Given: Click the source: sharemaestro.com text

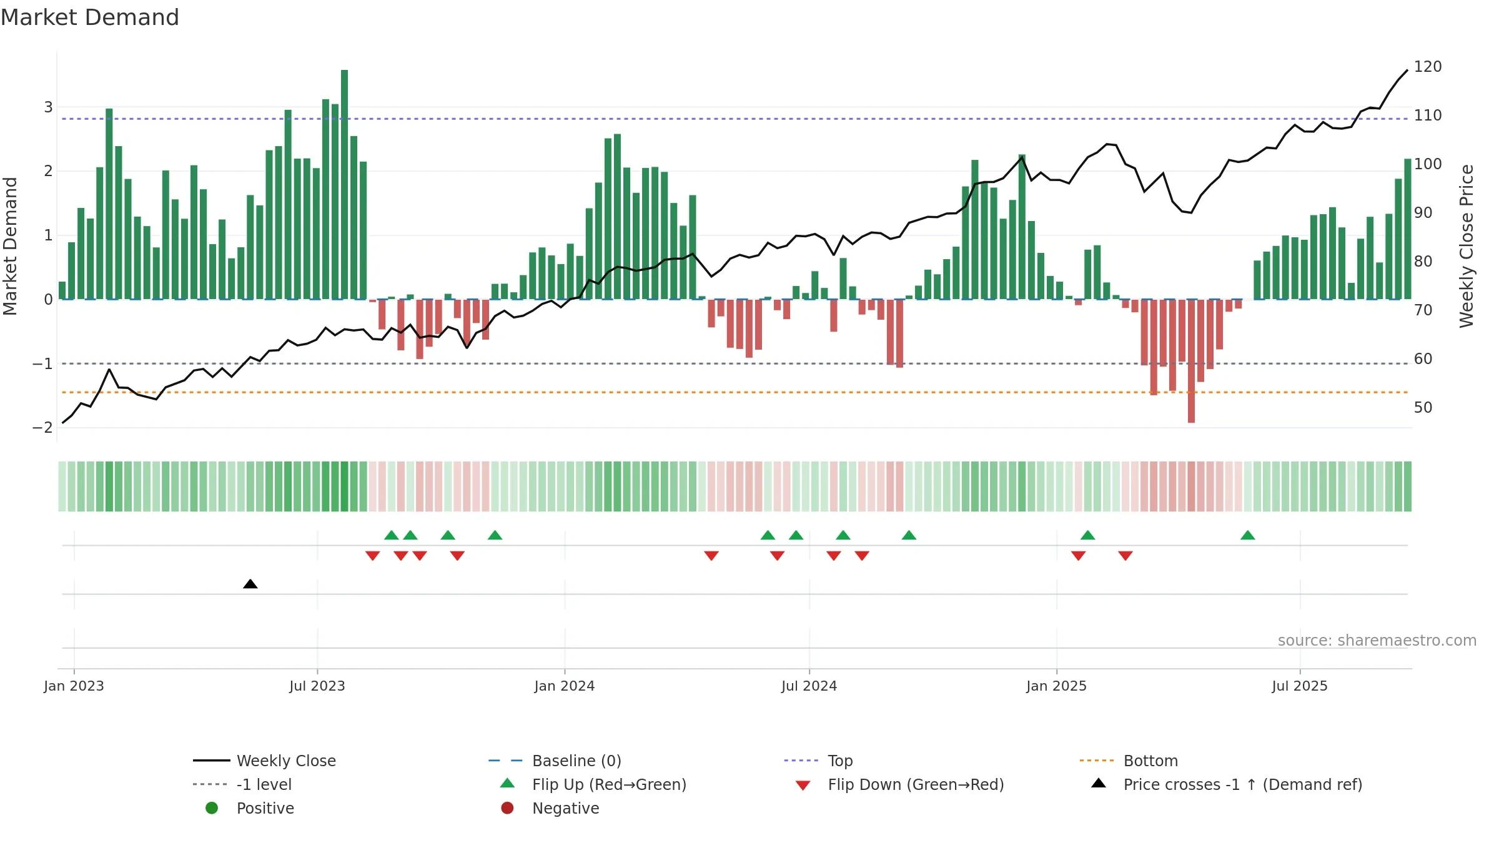Looking at the screenshot, I should click(1377, 640).
